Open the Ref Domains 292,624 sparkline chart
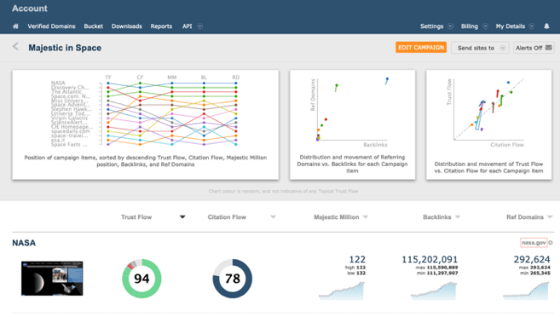This screenshot has height=317, width=560. 526,291
